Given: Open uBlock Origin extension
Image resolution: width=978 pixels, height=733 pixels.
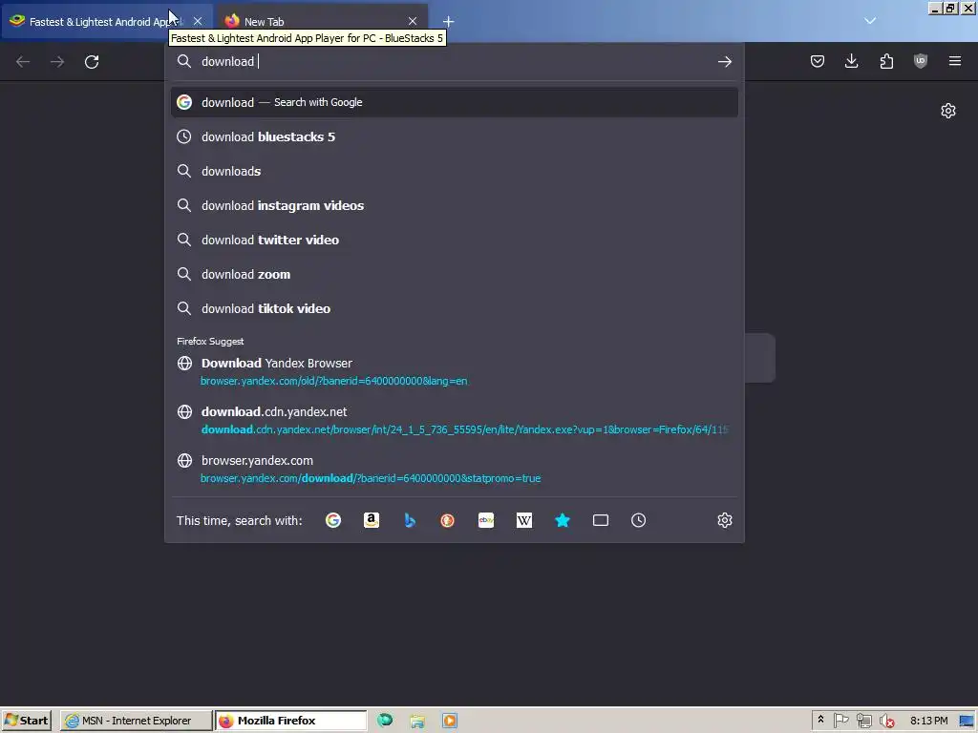Looking at the screenshot, I should 921,61.
